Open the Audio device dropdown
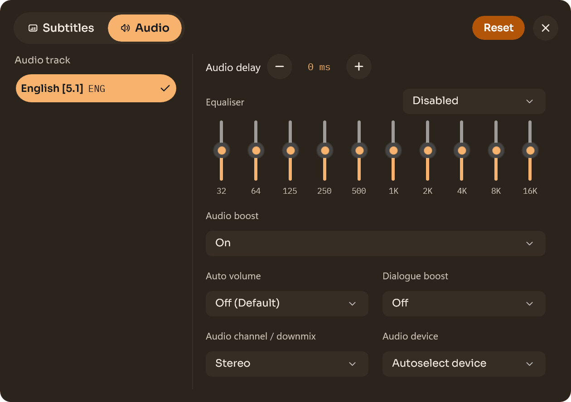 click(x=464, y=364)
